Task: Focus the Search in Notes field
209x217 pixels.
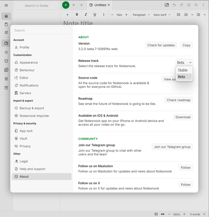Action: pyautogui.click(x=37, y=6)
